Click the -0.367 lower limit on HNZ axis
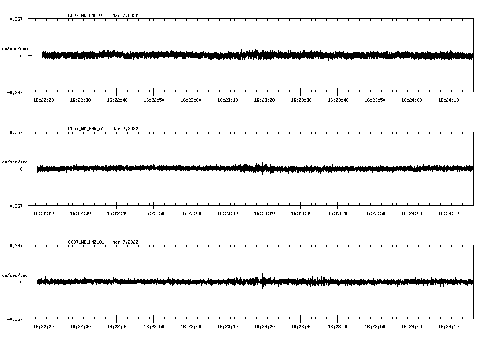Screen dimensions: 500x340 [x=15, y=319]
